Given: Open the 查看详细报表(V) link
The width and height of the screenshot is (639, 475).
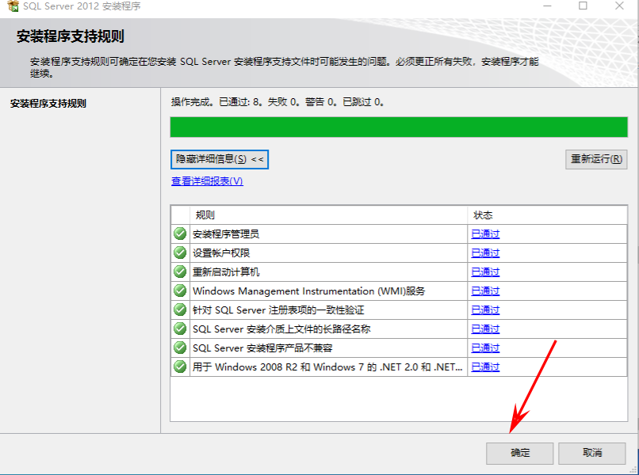Looking at the screenshot, I should 207,181.
